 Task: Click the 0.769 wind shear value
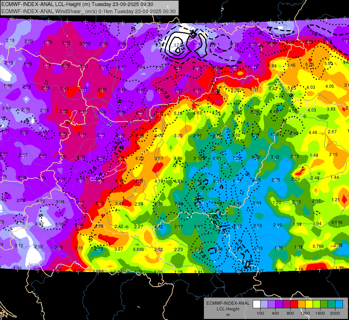(x=318, y=246)
